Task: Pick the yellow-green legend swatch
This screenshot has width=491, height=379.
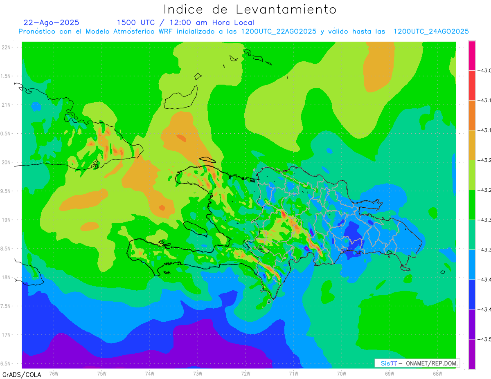Action: (x=472, y=175)
